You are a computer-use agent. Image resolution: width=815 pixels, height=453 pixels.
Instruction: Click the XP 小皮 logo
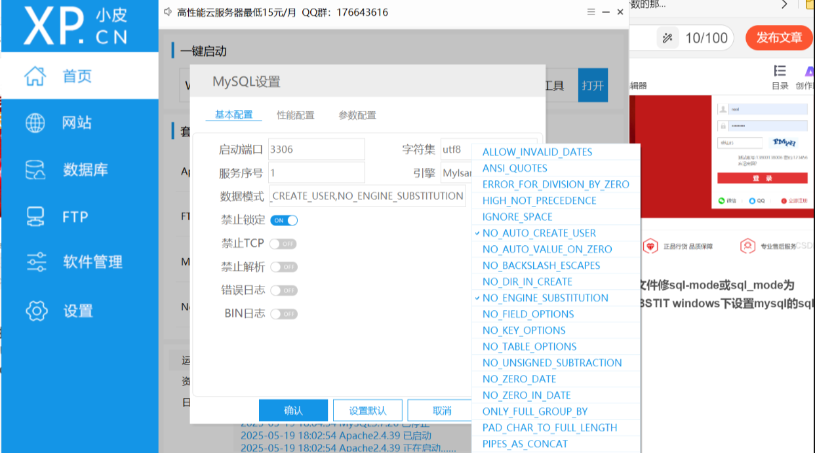tap(75, 26)
